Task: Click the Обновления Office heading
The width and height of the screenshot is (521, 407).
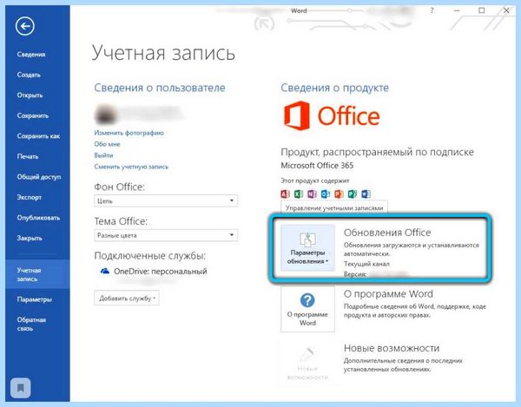Action: [x=387, y=233]
